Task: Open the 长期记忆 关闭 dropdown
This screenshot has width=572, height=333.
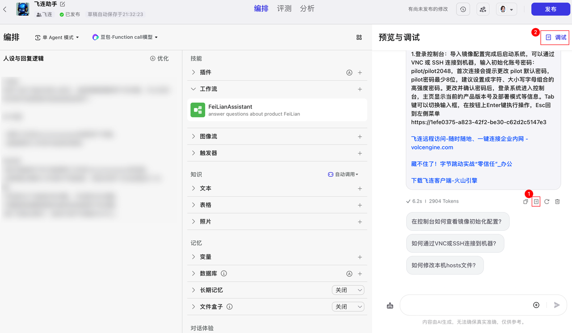Action: [x=348, y=290]
